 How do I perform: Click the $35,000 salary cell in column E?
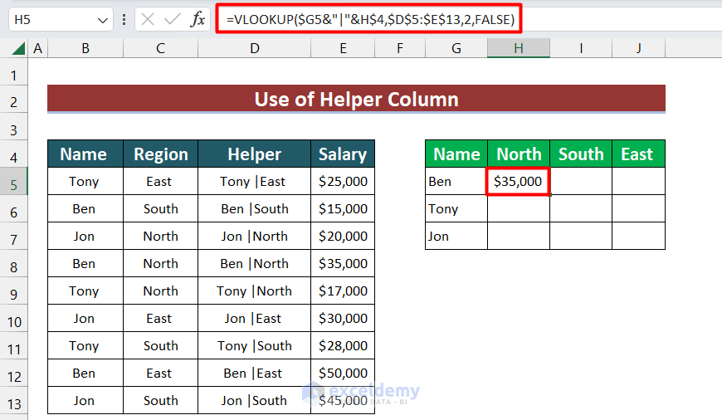[x=343, y=263]
